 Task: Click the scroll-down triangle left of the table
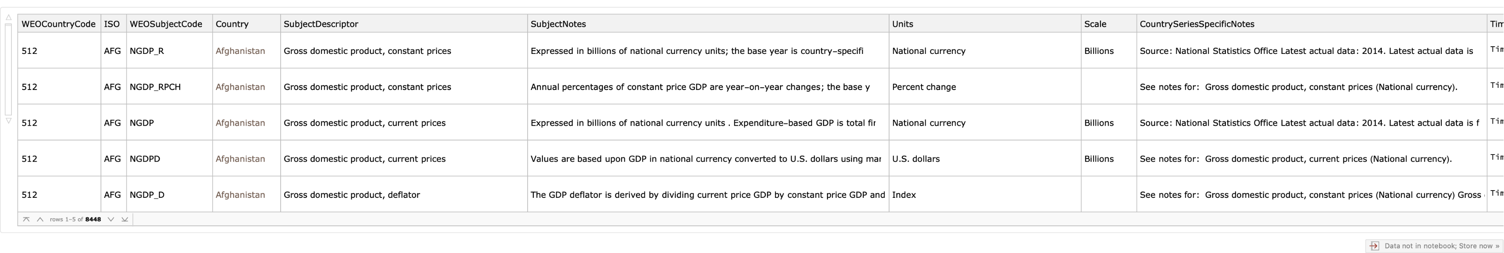click(8, 121)
